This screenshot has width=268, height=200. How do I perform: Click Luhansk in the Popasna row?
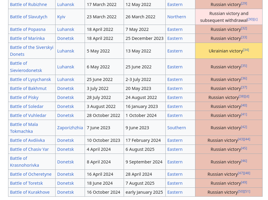pos(66,29)
